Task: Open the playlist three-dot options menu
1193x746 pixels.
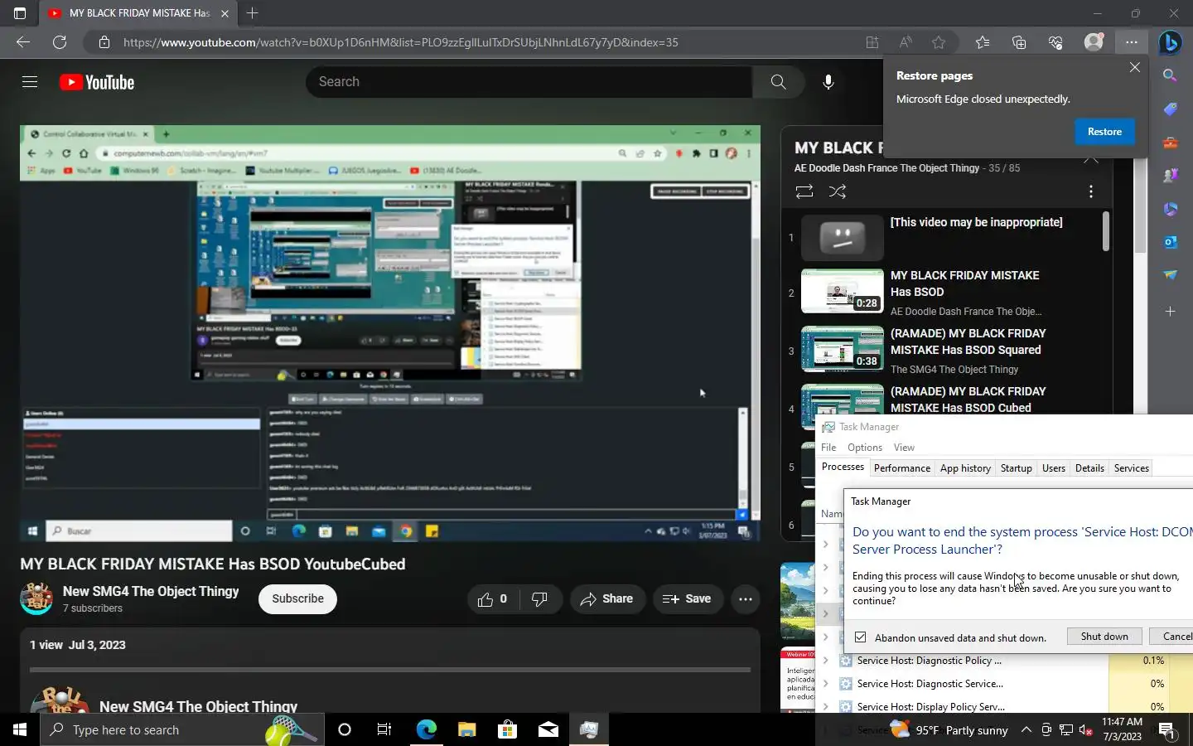Action: coord(1090,191)
